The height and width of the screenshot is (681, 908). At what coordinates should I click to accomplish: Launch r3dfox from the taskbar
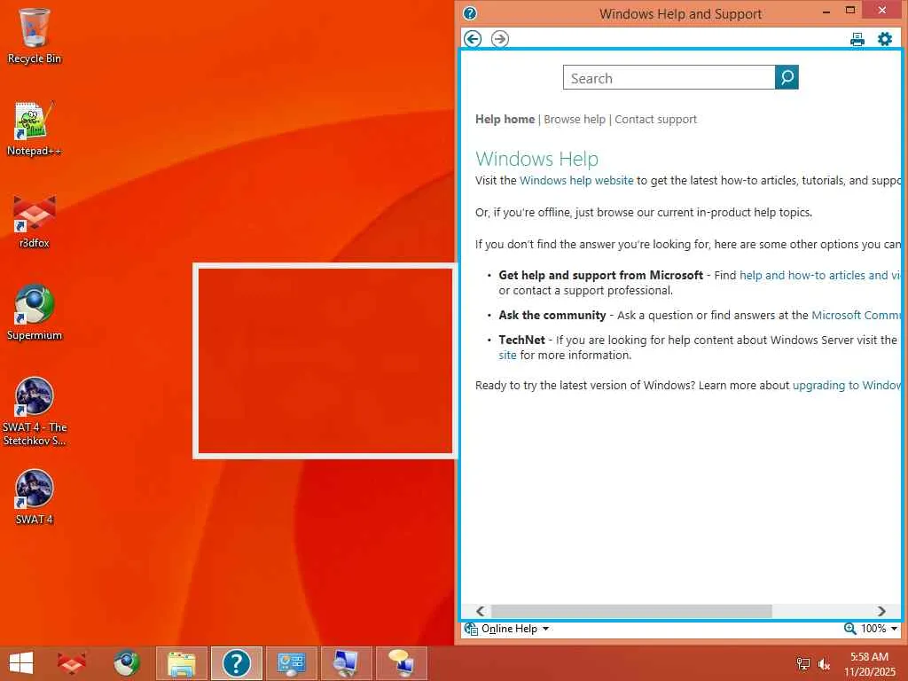tap(71, 663)
